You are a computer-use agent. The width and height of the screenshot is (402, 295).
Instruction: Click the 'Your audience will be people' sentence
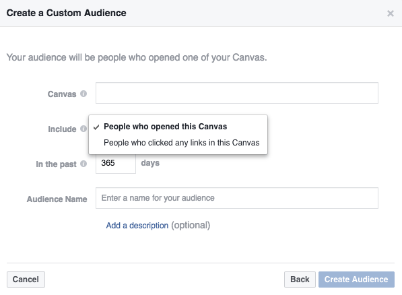[x=137, y=57]
